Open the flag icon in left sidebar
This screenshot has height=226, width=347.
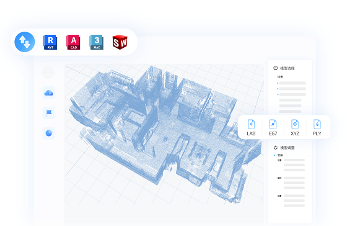[x=49, y=112]
